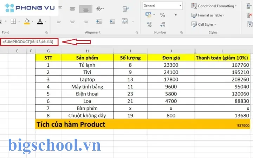Open the Font Color dropdown arrow
Screen dimensions: 253x158
(x=46, y=21)
